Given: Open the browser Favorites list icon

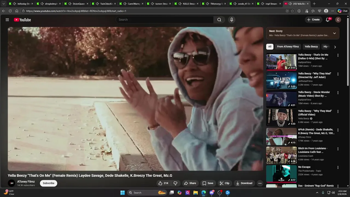Looking at the screenshot, I should [x=313, y=11].
